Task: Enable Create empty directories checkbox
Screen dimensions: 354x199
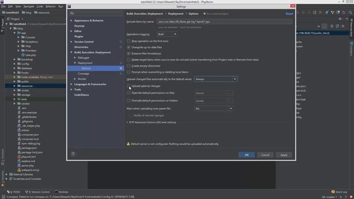Action: click(x=128, y=66)
